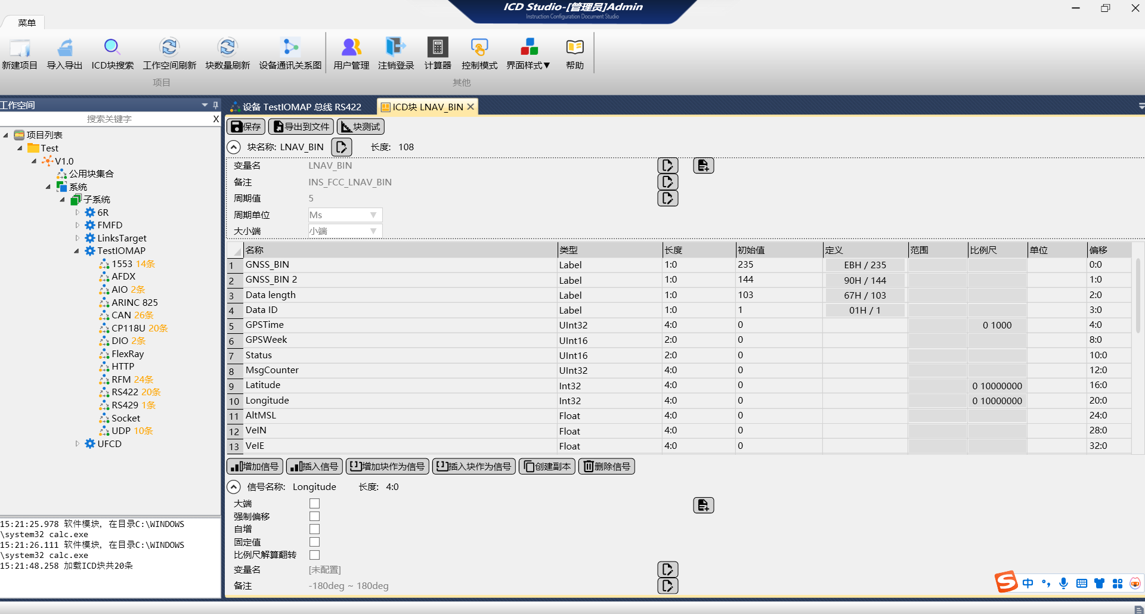The image size is (1145, 614).
Task: Open the 界面样式 style dropdown
Action: (x=528, y=54)
